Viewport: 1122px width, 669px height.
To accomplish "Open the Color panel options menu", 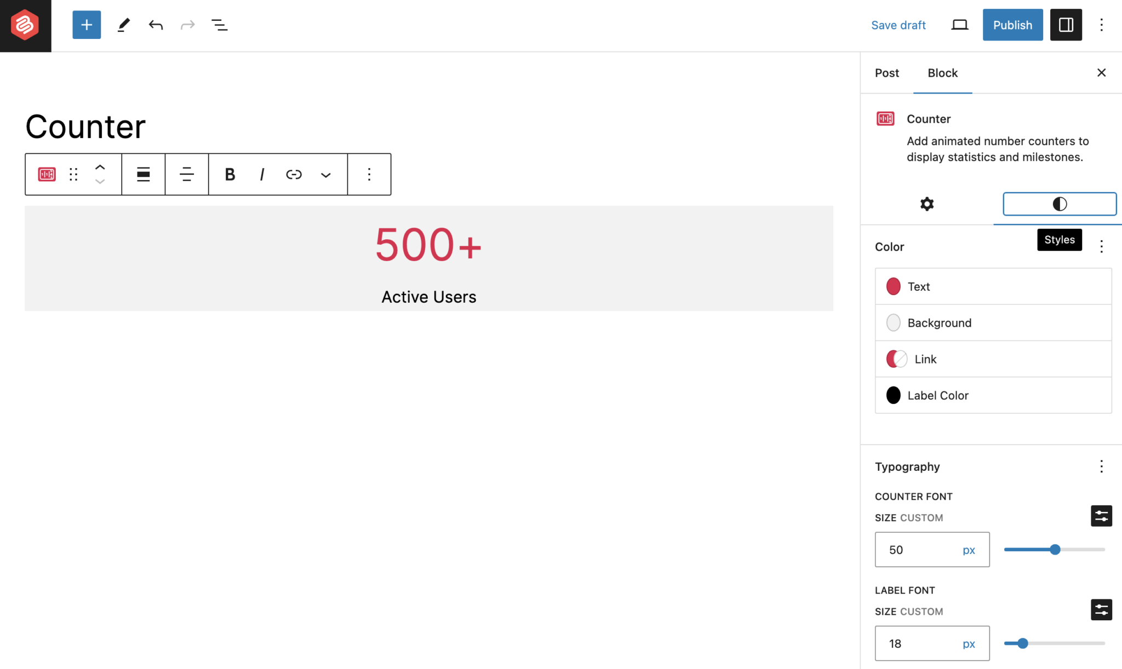I will 1101,247.
